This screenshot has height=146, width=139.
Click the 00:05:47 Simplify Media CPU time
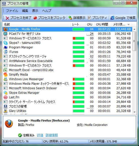tap(104, 75)
